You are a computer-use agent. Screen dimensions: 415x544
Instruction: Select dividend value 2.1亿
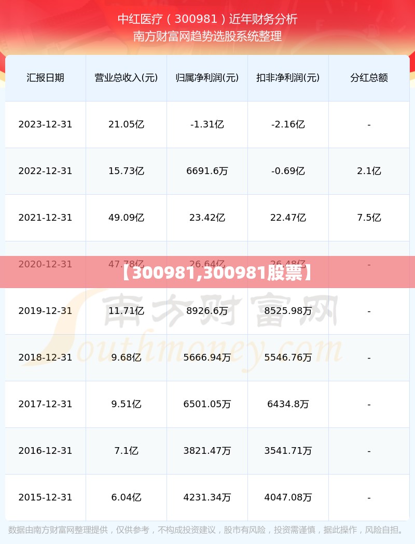(369, 171)
